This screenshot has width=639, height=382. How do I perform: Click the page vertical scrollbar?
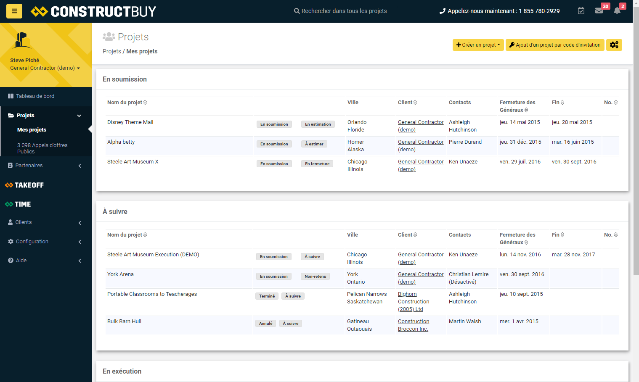636,141
